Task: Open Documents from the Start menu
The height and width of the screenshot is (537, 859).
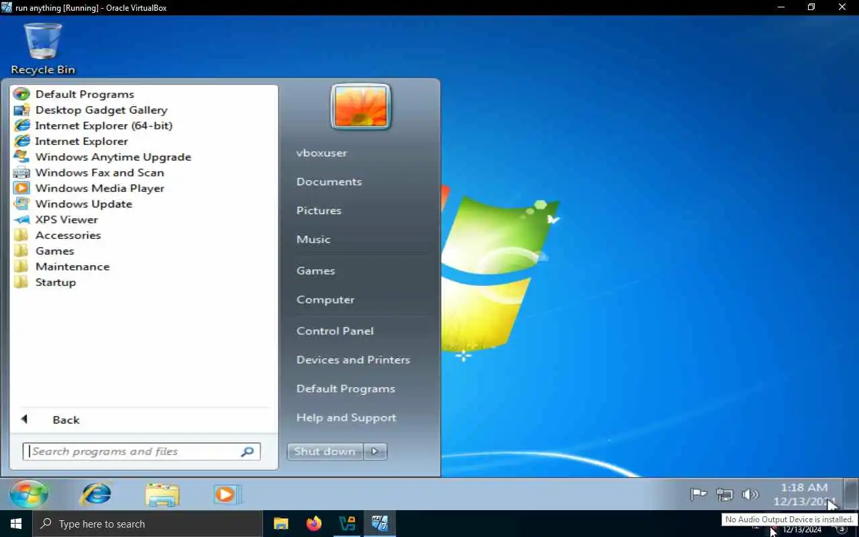Action: pyautogui.click(x=329, y=182)
